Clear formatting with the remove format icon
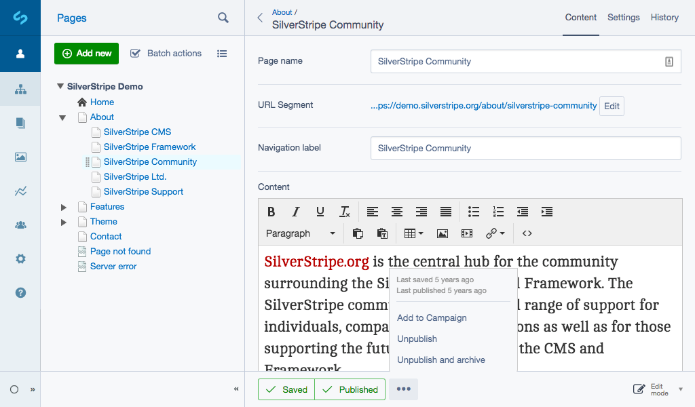The image size is (695, 407). coord(344,212)
